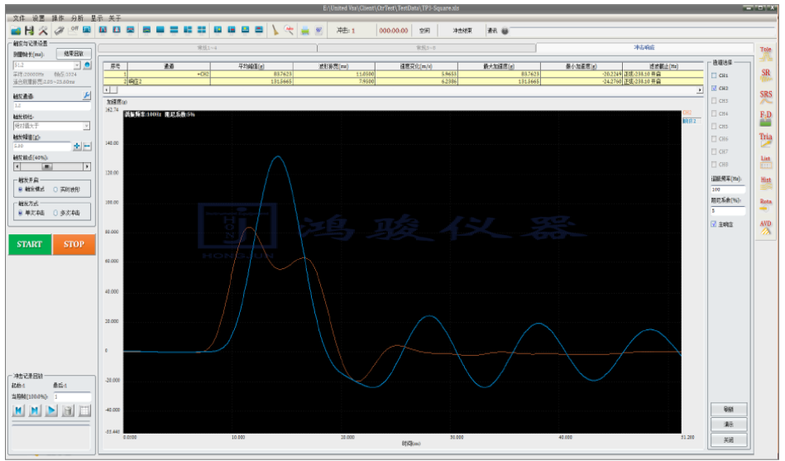Uncheck the CH2 channel checkbox
This screenshot has width=785, height=461.
(x=715, y=88)
